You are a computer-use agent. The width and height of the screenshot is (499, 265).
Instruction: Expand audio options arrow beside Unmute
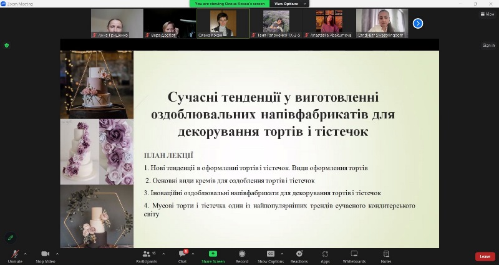tap(25, 254)
